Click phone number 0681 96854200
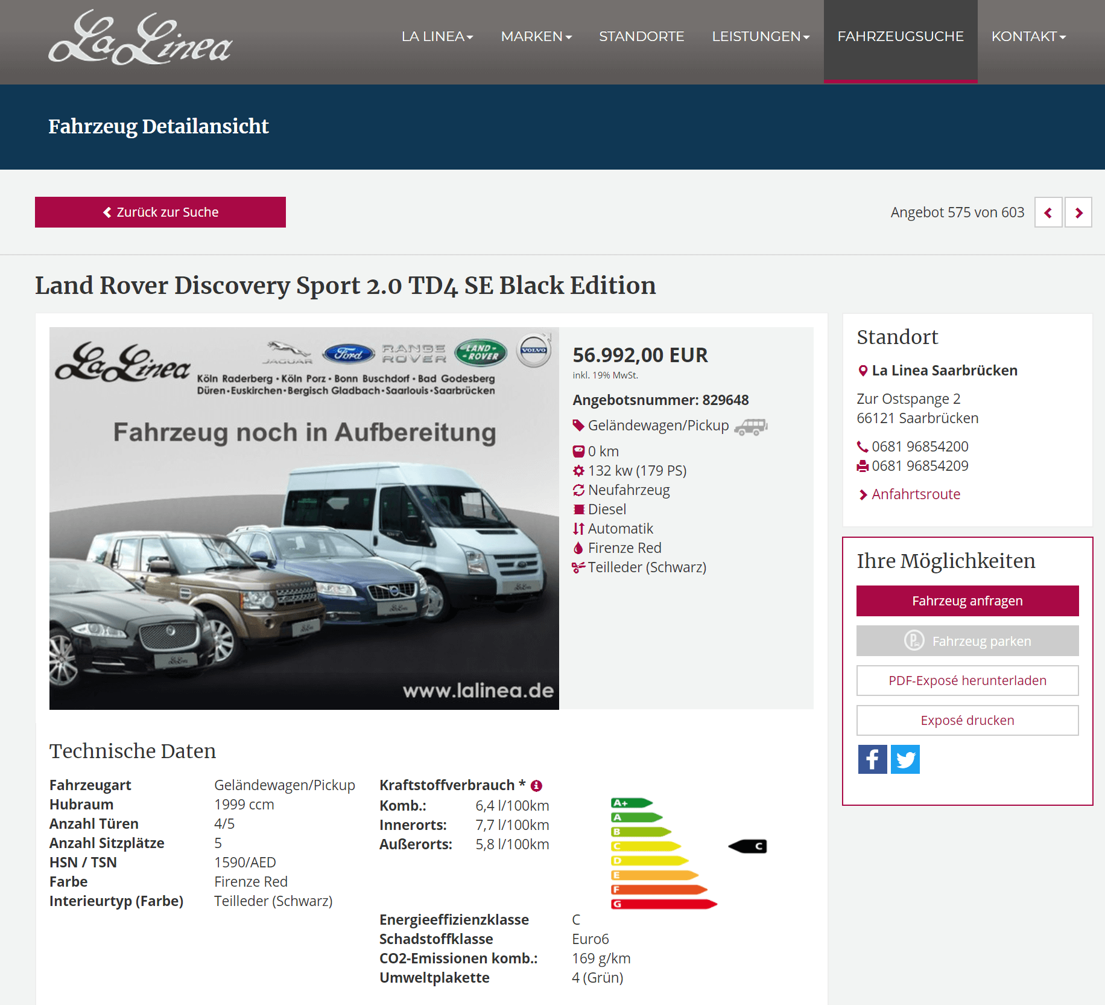This screenshot has height=1005, width=1105. coord(920,446)
